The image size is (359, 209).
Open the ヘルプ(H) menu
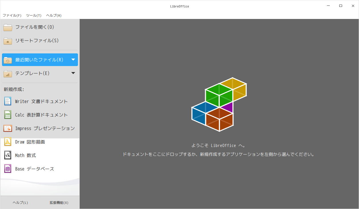[x=54, y=16]
